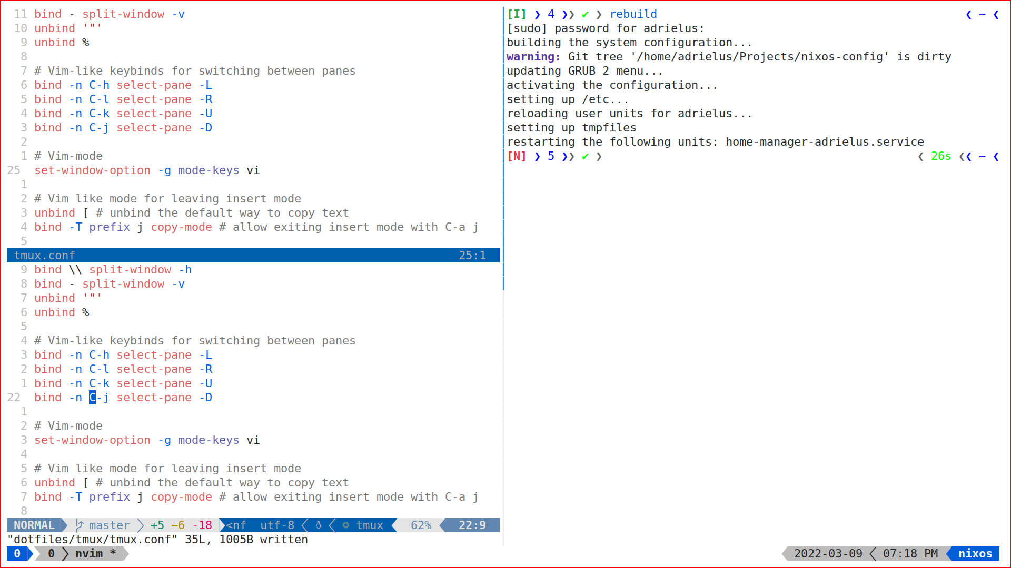The height and width of the screenshot is (568, 1011).
Task: Click the '[sudo] password for adrielus:' line
Action: click(605, 28)
